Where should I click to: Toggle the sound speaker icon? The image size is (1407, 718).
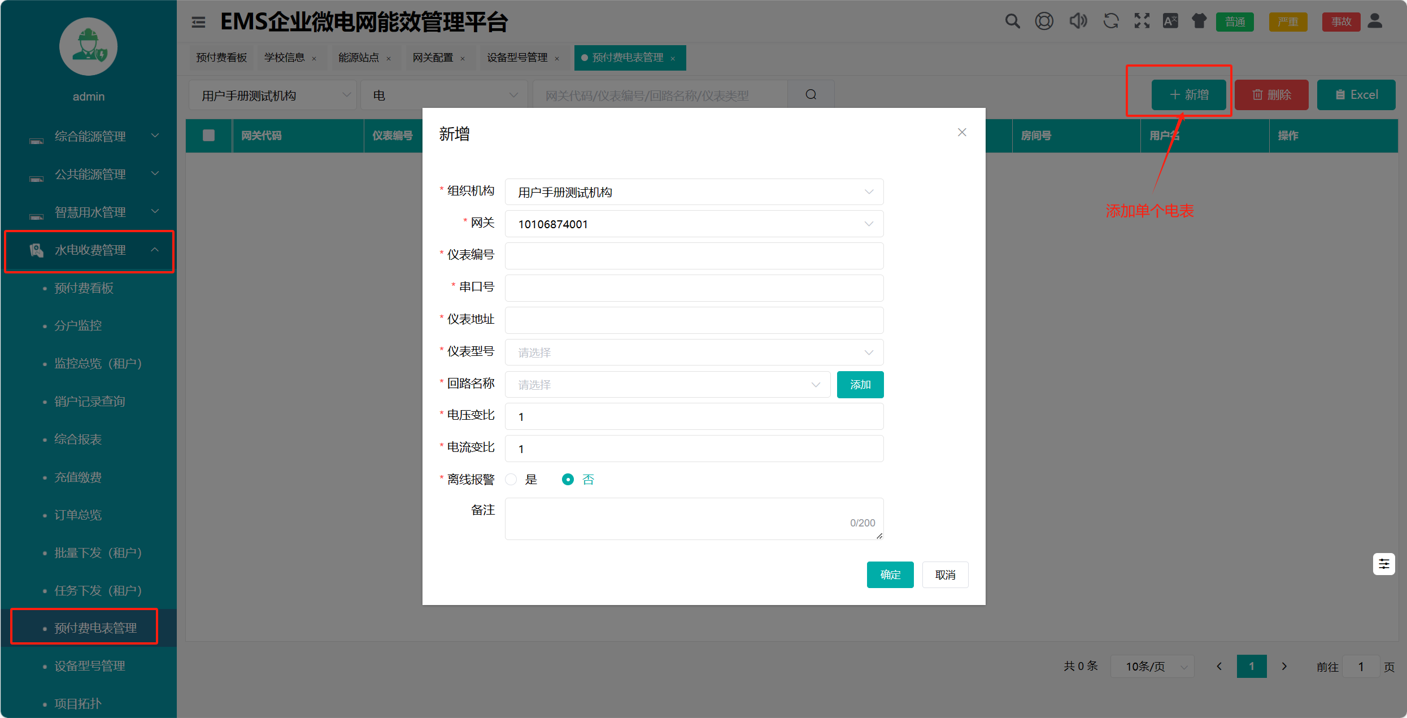click(x=1078, y=21)
